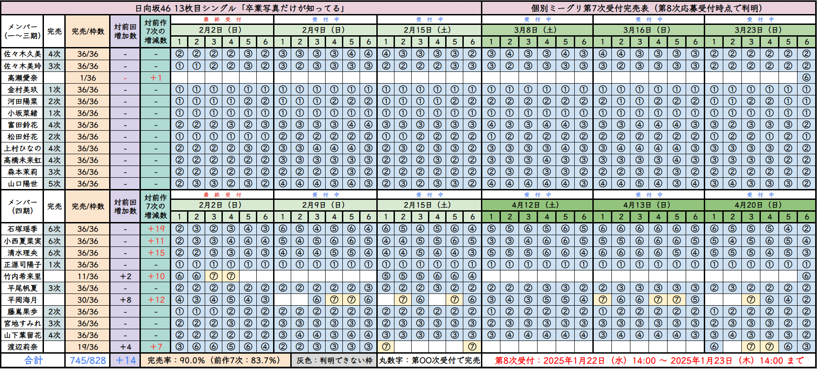Image resolution: width=817 pixels, height=369 pixels.
Task: Click the blue 合計 label
Action: (34, 360)
